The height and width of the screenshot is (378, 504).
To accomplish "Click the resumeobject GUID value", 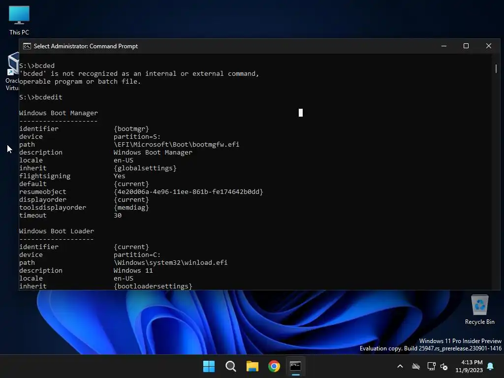I will tap(189, 191).
